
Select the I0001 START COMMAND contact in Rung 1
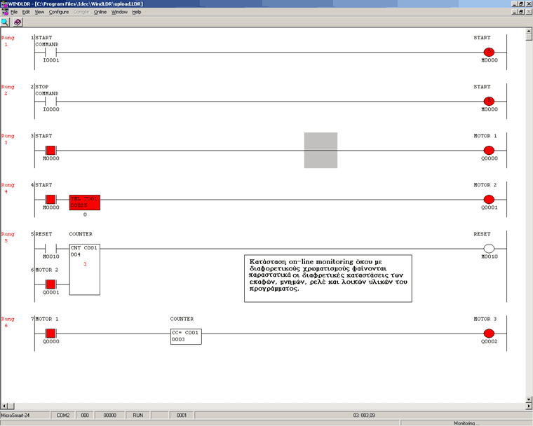coord(50,52)
